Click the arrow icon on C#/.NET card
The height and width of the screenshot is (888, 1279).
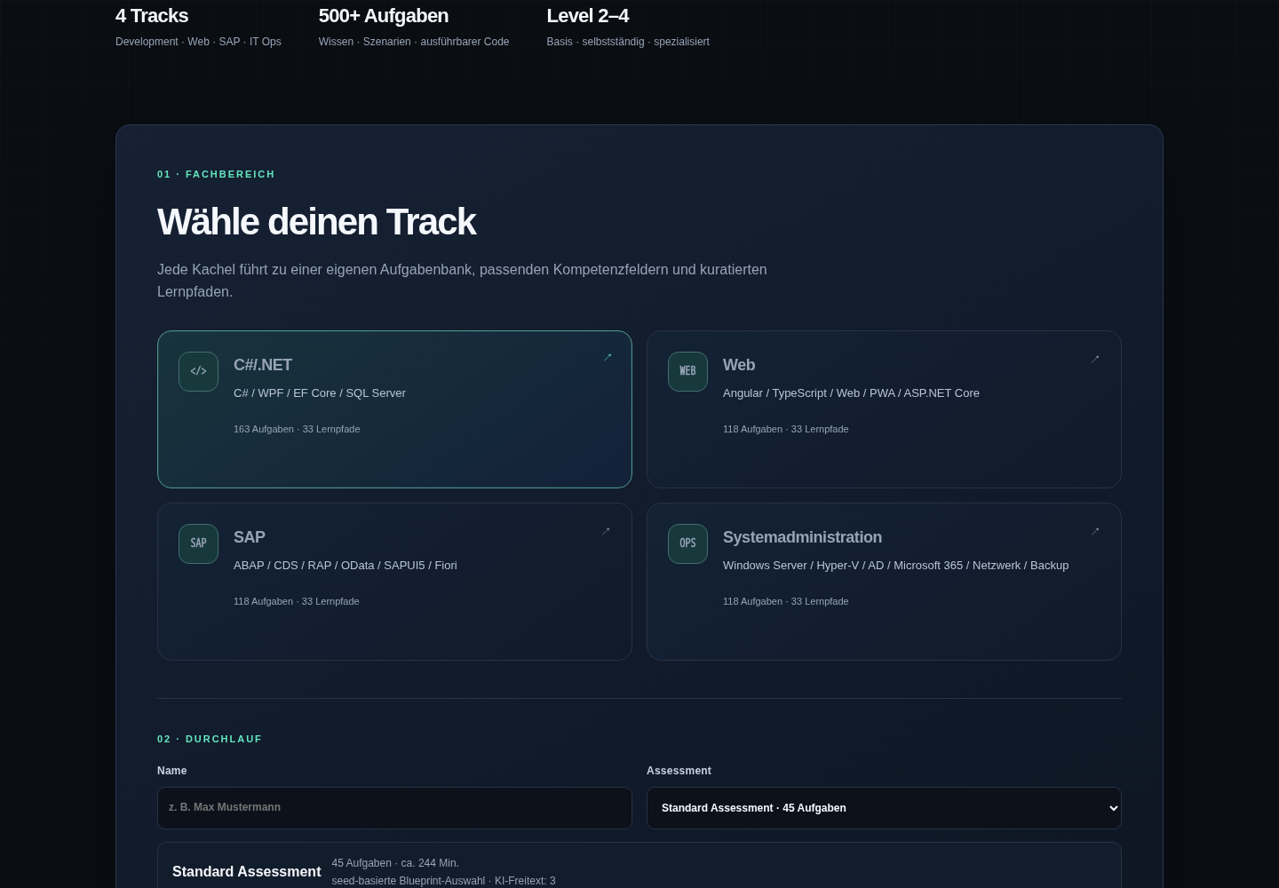click(x=608, y=357)
